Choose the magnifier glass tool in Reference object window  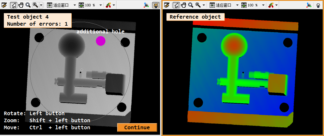(x=190, y=5)
